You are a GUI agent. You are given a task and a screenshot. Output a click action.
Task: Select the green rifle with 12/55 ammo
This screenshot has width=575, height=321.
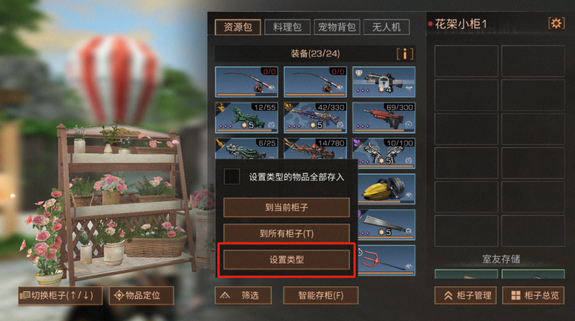click(247, 117)
